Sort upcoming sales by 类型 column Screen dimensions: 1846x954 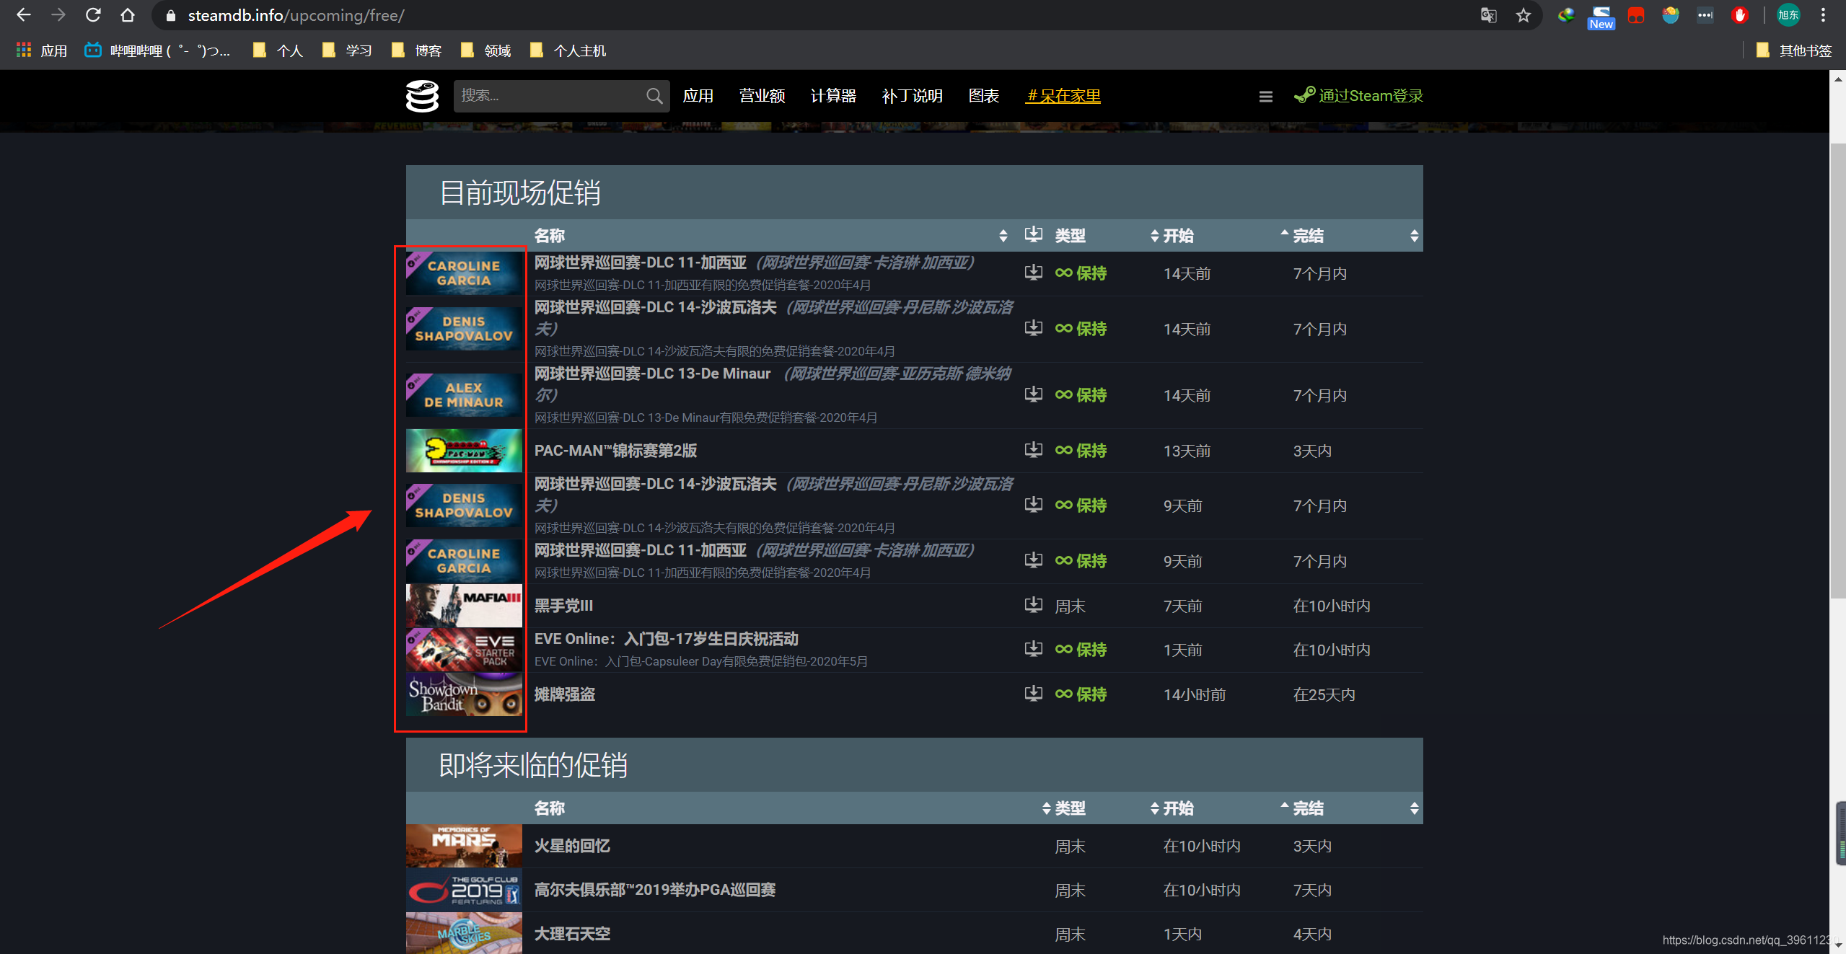(x=1069, y=808)
